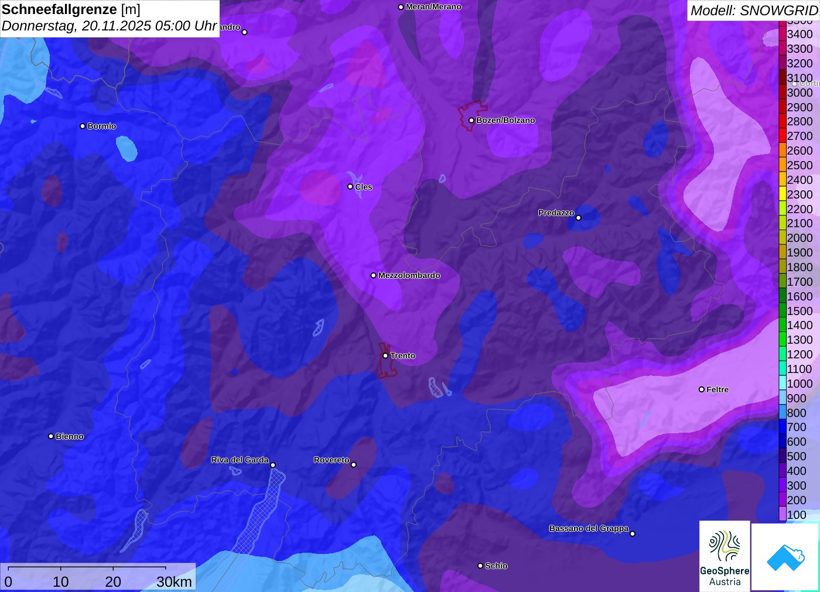Click the date Donnerstag, 20.11.2025 05:00 Uhr
The width and height of the screenshot is (820, 592).
(x=110, y=26)
